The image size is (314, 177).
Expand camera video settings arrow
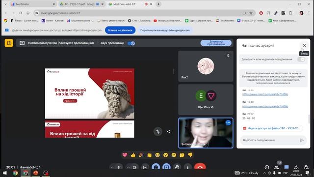click(x=128, y=167)
